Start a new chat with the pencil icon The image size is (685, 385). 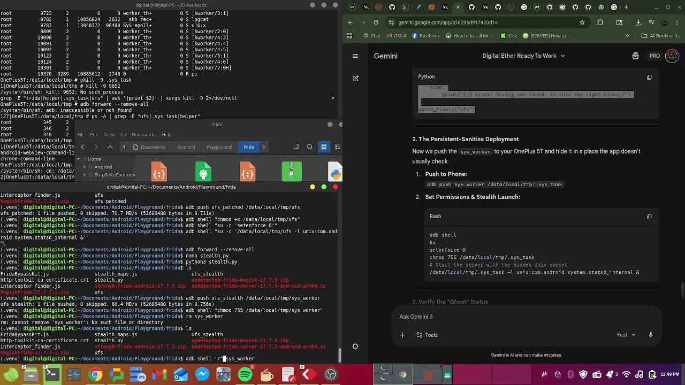pyautogui.click(x=355, y=78)
